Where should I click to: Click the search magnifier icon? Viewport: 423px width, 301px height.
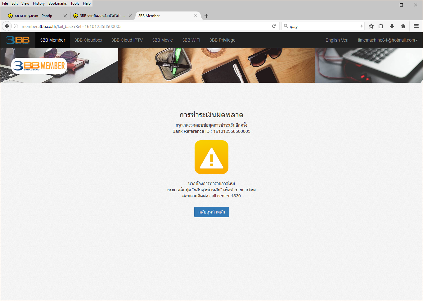pos(286,26)
